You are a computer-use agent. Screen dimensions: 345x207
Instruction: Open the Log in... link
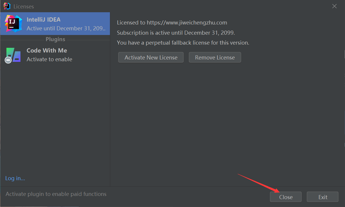(x=15, y=178)
